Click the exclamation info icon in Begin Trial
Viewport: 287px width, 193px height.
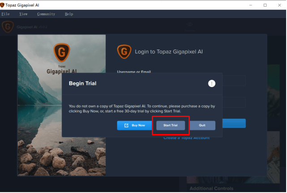pyautogui.click(x=212, y=84)
